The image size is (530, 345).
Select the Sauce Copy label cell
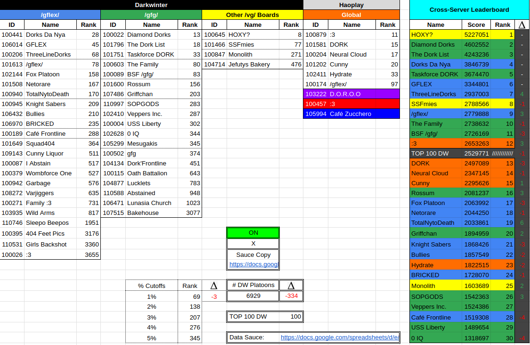coord(253,255)
